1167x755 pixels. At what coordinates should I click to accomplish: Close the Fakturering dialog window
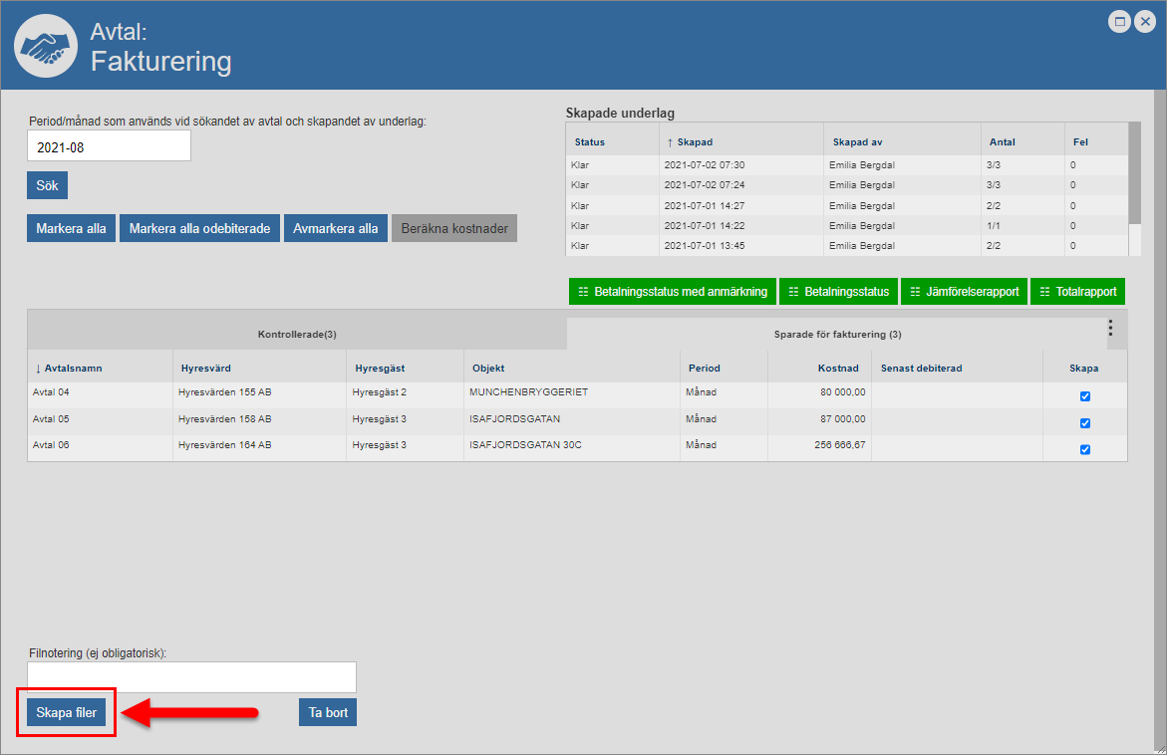pyautogui.click(x=1144, y=21)
